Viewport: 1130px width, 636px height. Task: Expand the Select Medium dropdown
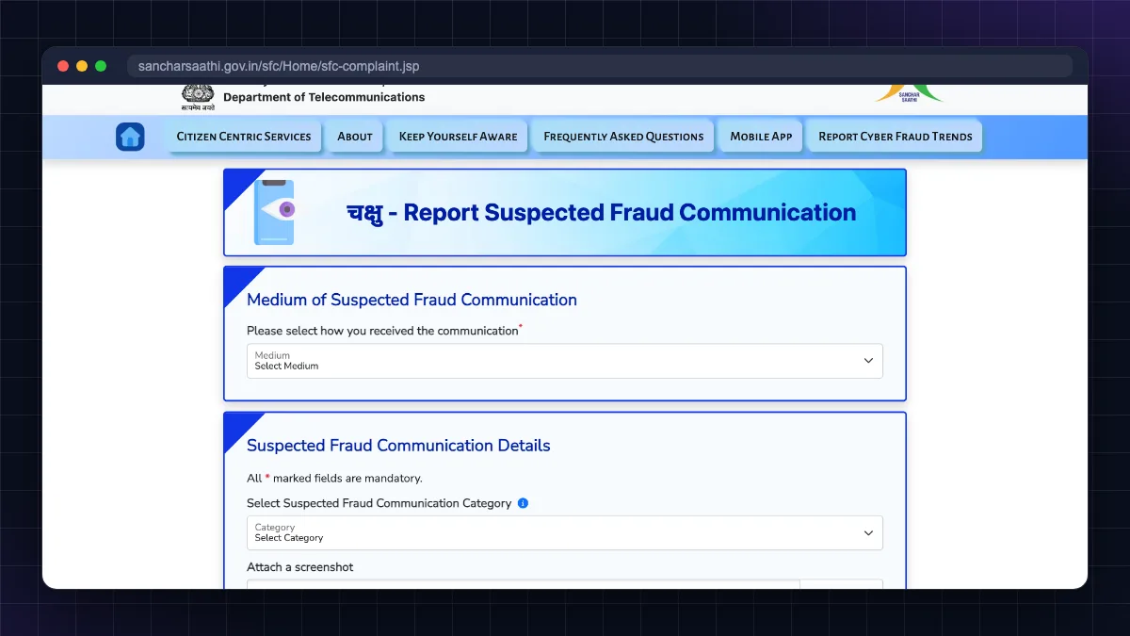(x=565, y=361)
